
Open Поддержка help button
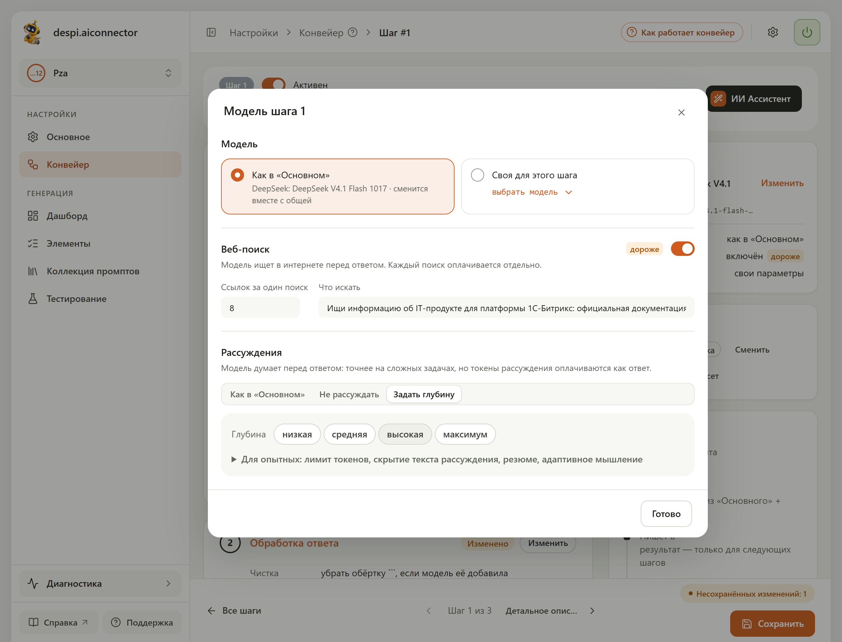142,623
